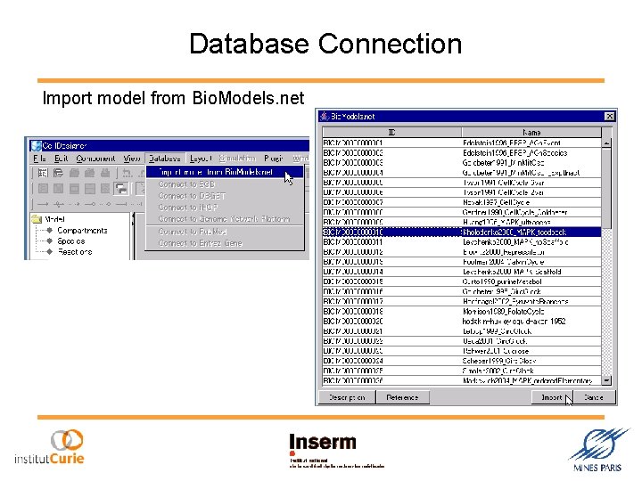Click the Cancel button

pyautogui.click(x=594, y=397)
